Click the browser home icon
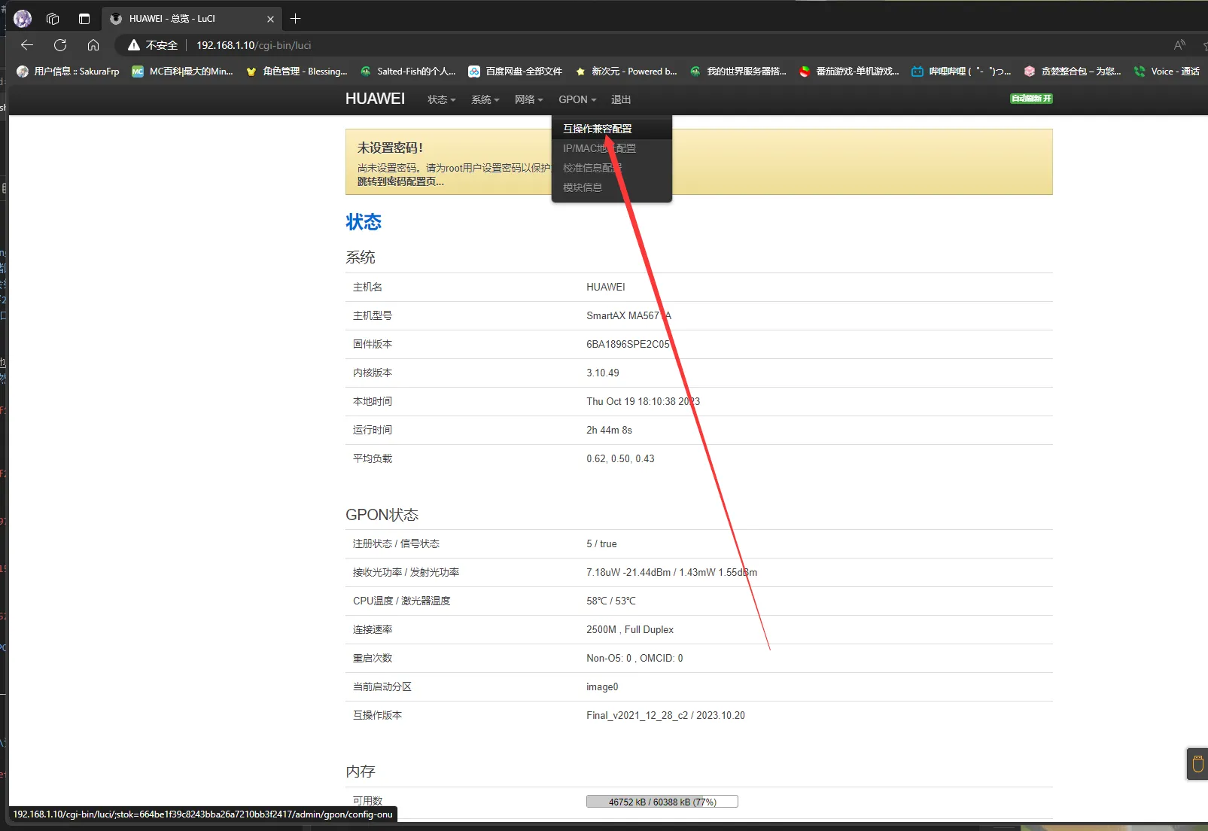 (93, 45)
